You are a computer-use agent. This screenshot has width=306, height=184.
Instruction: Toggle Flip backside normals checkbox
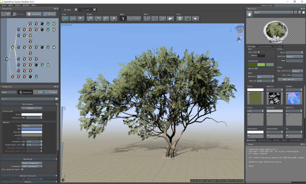coord(22,169)
